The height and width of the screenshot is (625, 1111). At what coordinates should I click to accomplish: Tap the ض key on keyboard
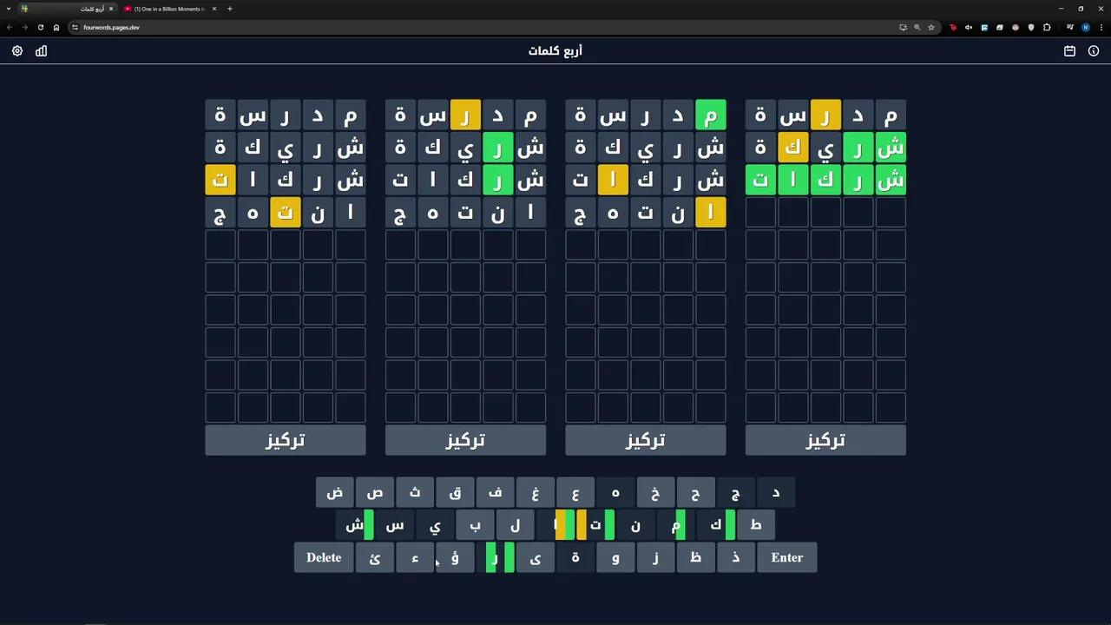pyautogui.click(x=335, y=492)
